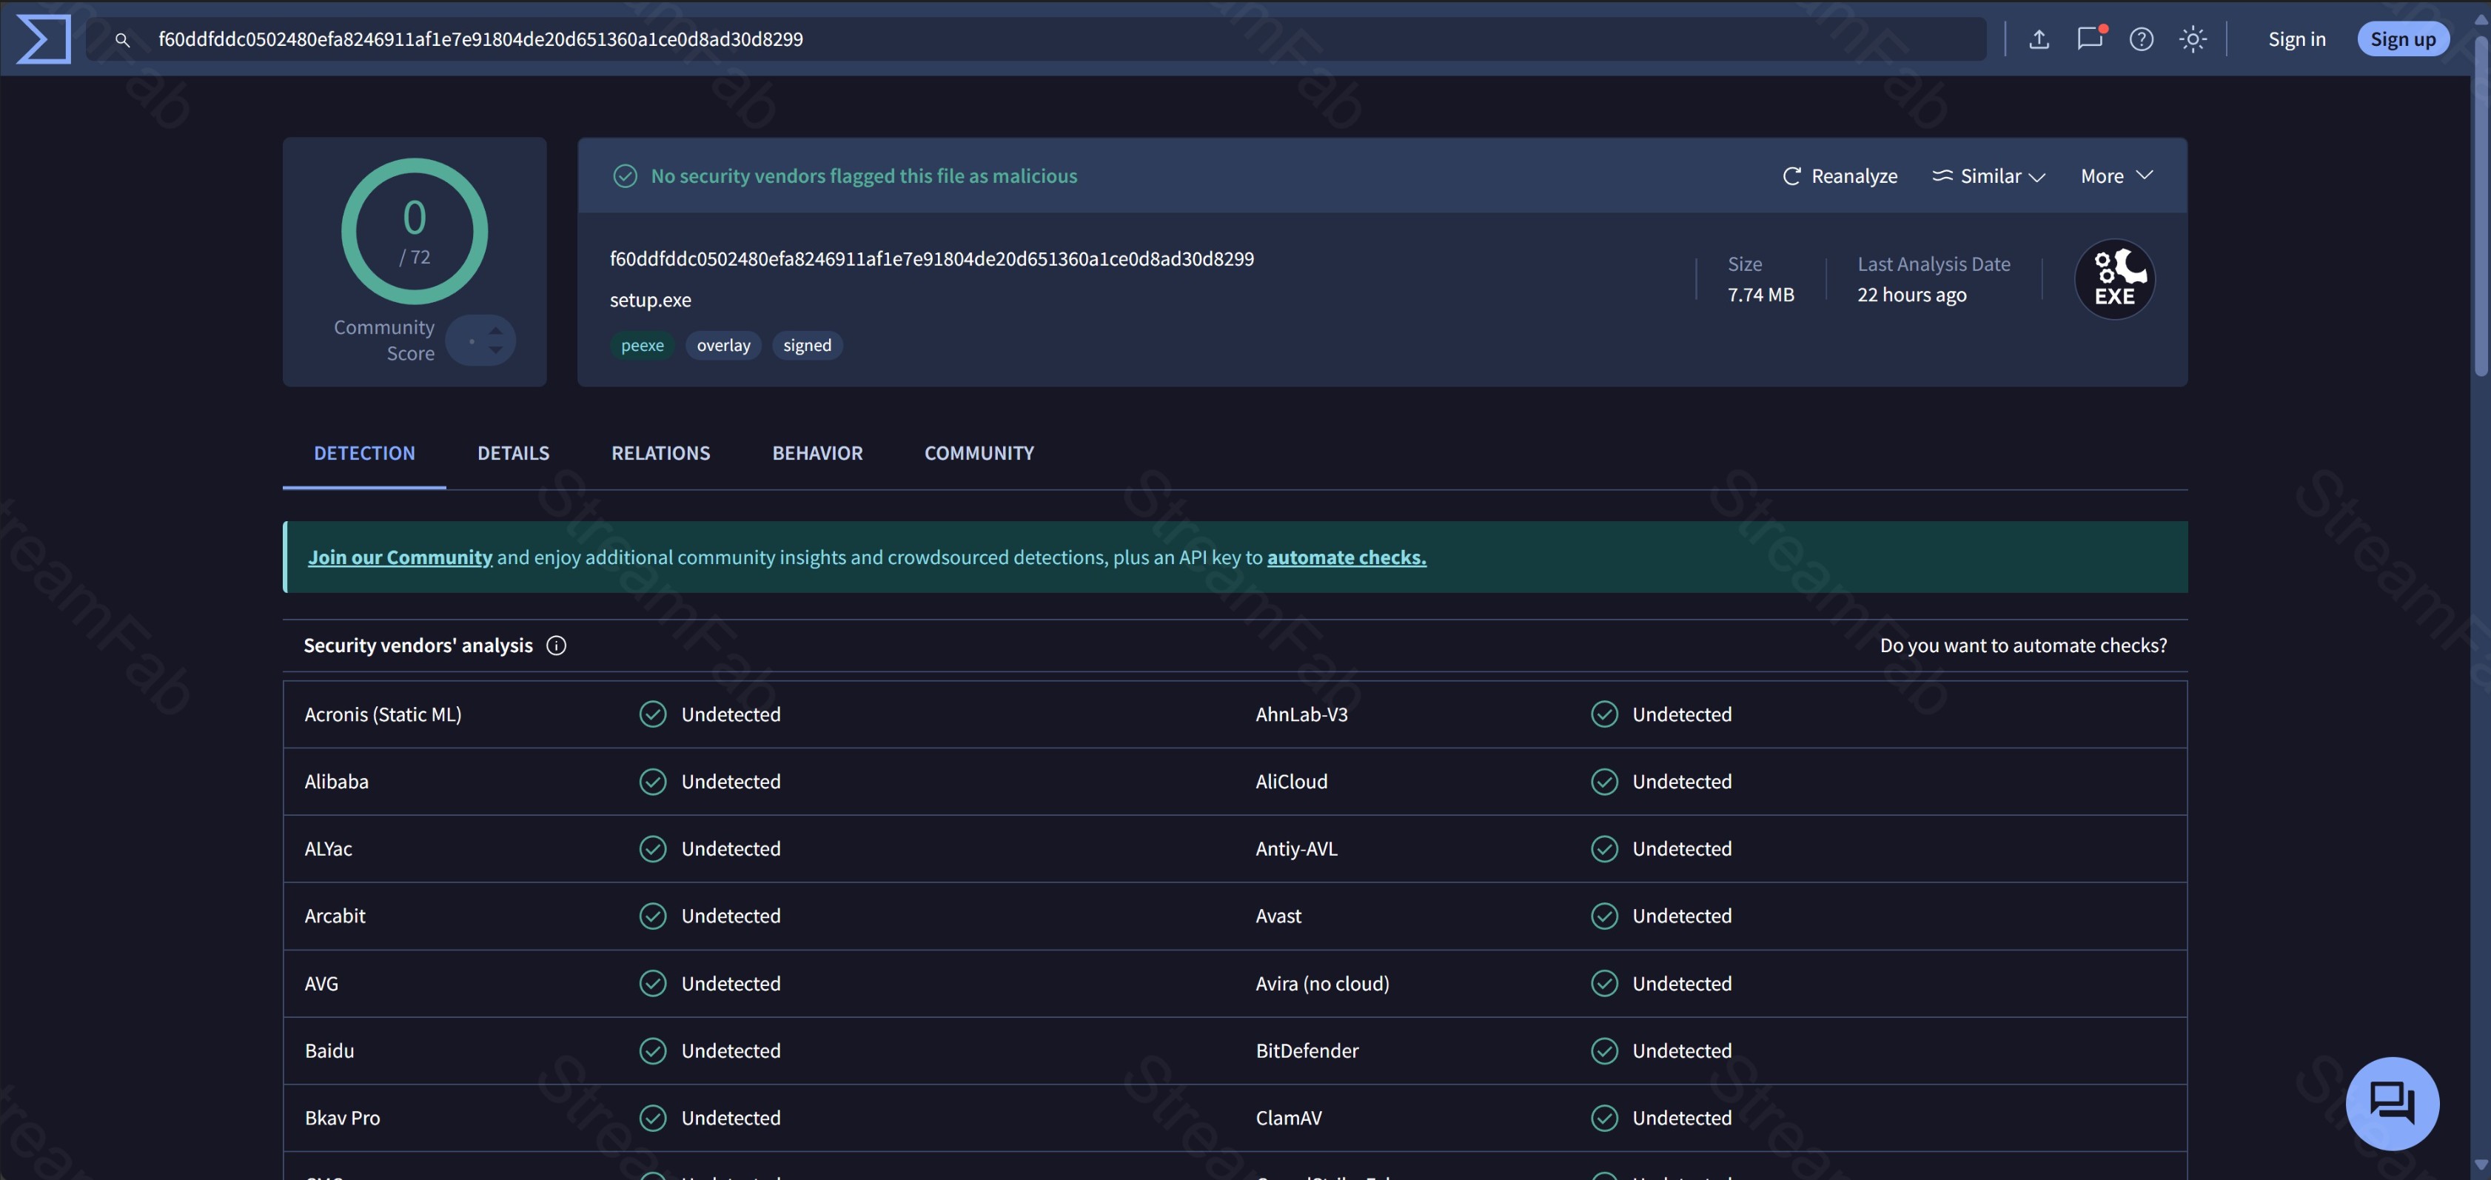Click the hash search input field
2491x1180 pixels.
1036,40
